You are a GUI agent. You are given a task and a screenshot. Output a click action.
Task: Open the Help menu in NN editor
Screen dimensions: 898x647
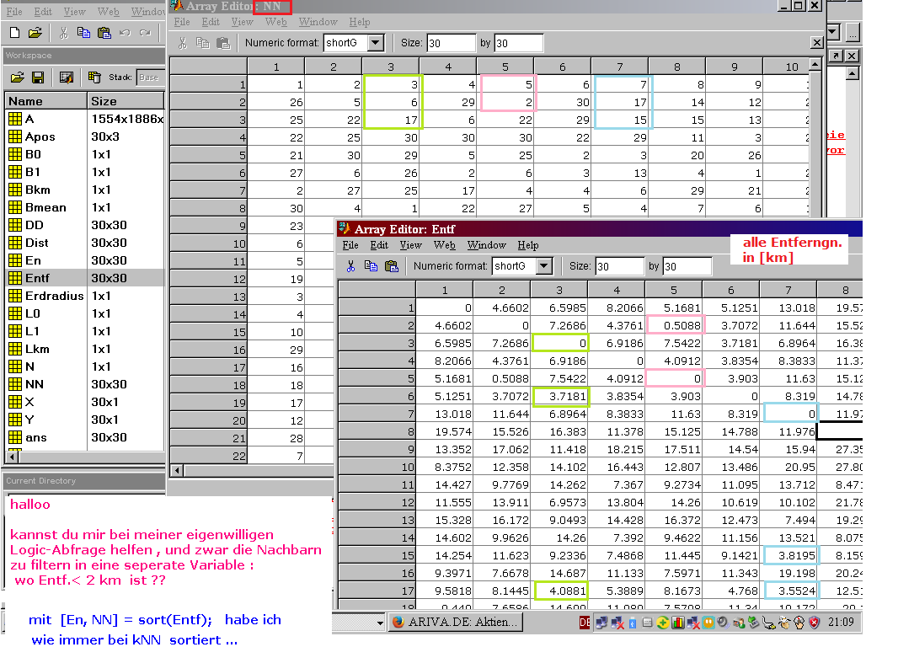[359, 22]
